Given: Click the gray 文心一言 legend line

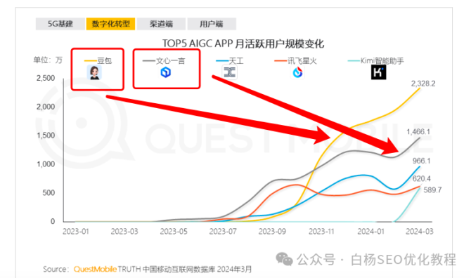Looking at the screenshot, I should (149, 61).
